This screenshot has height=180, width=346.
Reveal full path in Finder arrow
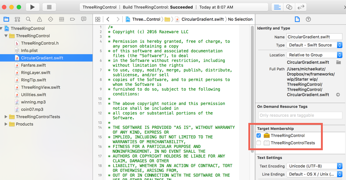[x=338, y=95]
